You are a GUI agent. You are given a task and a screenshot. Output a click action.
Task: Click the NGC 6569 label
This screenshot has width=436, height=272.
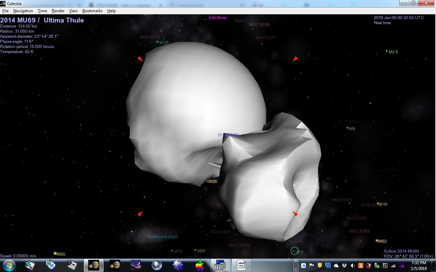click(x=240, y=245)
